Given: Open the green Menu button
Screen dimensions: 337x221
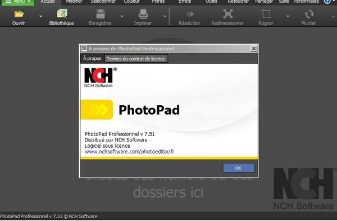Looking at the screenshot, I should [18, 2].
